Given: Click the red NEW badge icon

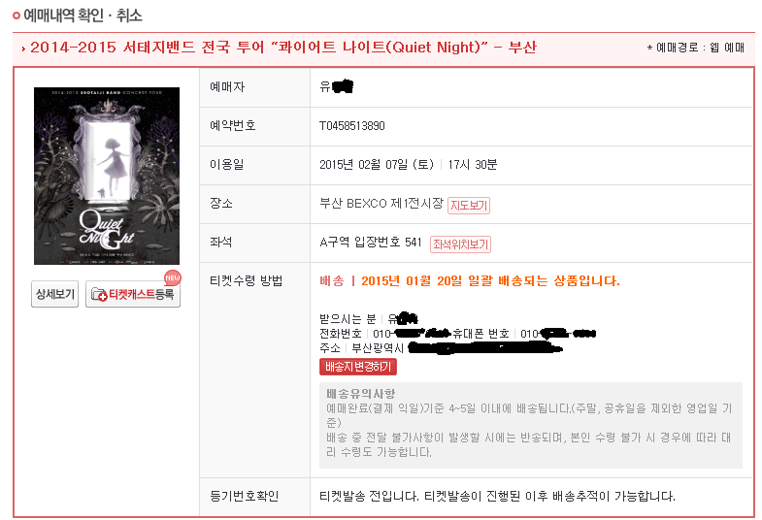Looking at the screenshot, I should [173, 277].
